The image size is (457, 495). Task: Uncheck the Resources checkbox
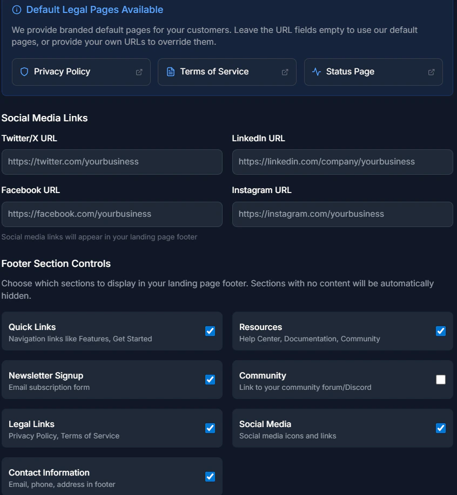click(441, 331)
